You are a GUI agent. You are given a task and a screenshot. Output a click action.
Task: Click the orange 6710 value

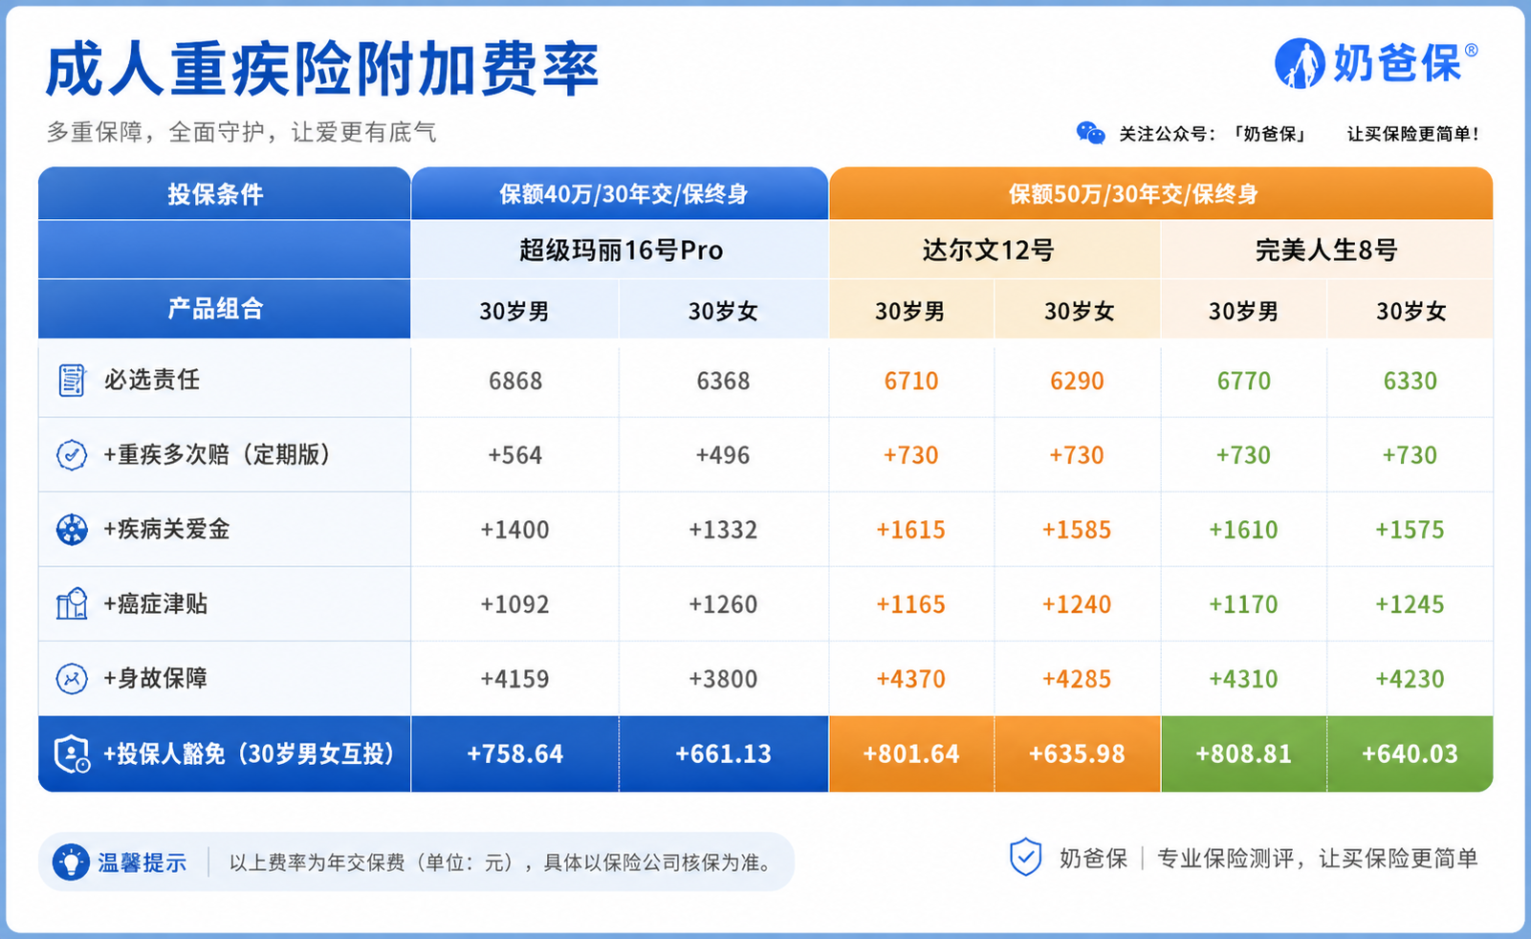[911, 381]
